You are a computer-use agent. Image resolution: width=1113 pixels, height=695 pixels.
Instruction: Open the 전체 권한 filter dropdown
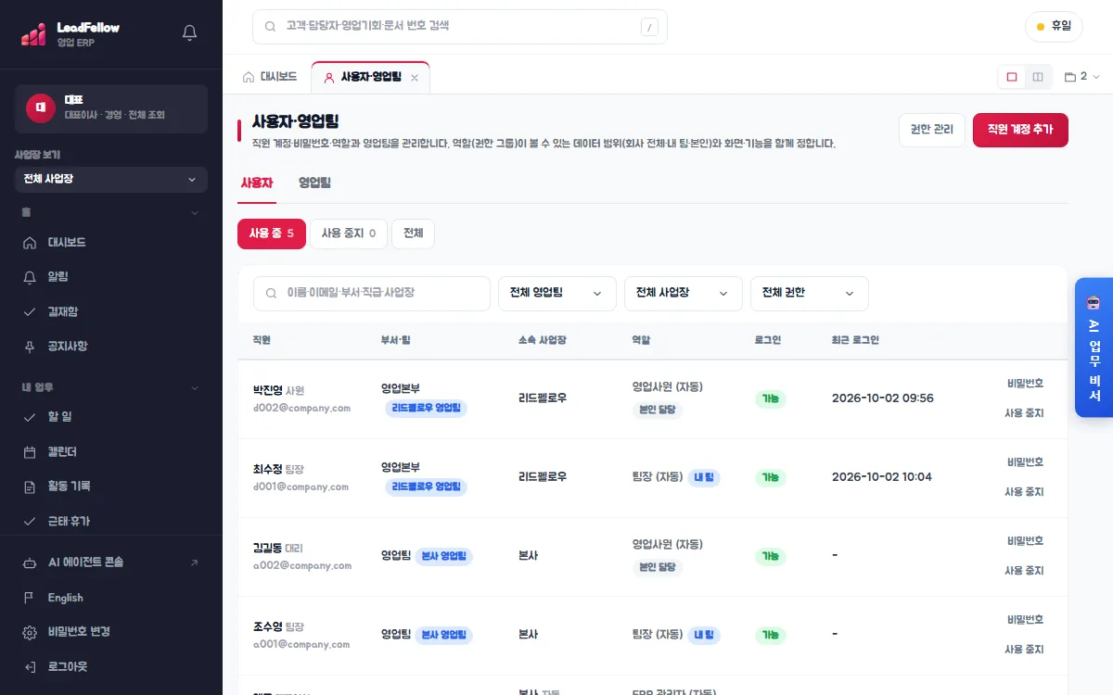tap(810, 293)
